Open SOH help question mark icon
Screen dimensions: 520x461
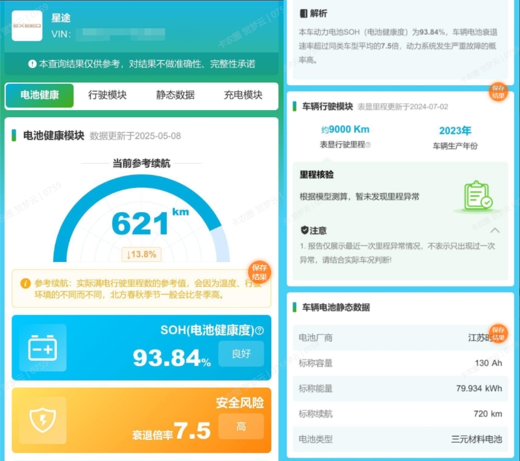click(260, 330)
